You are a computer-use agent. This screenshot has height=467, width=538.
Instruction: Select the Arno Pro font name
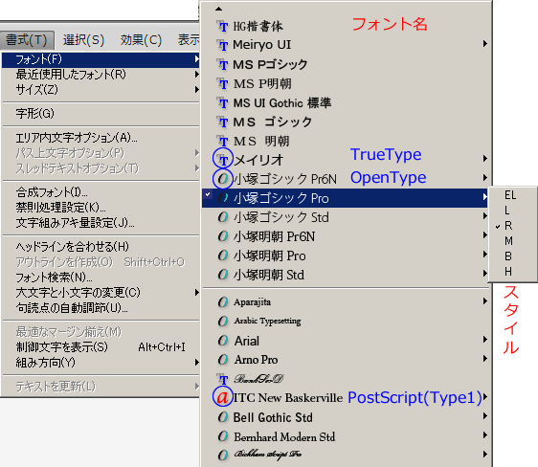coord(256,360)
